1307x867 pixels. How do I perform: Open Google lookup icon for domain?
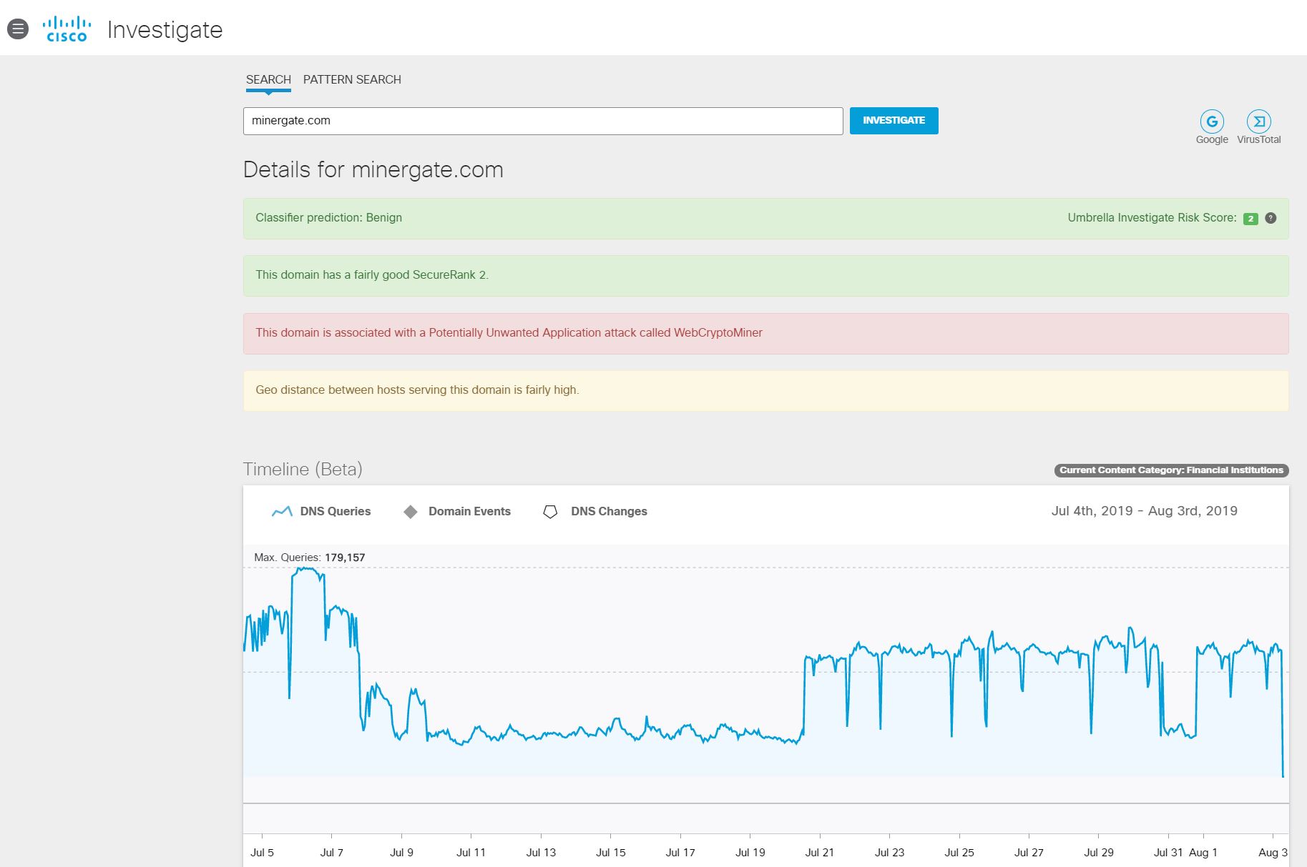[1211, 122]
